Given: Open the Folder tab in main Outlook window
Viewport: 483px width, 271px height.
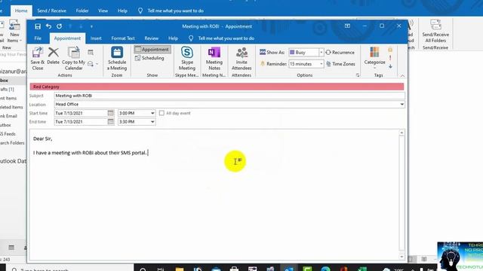Looking at the screenshot, I should pyautogui.click(x=82, y=11).
